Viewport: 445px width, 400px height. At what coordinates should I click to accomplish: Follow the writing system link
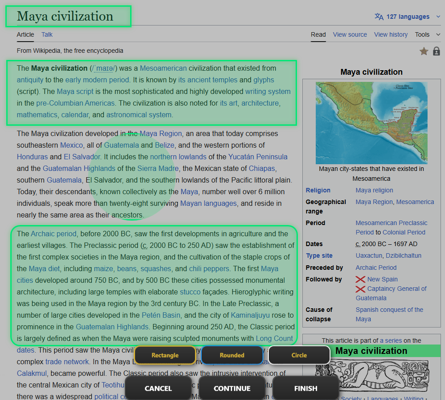(267, 92)
